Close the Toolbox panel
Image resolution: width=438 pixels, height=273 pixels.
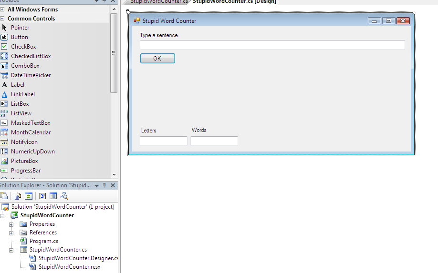point(113,1)
